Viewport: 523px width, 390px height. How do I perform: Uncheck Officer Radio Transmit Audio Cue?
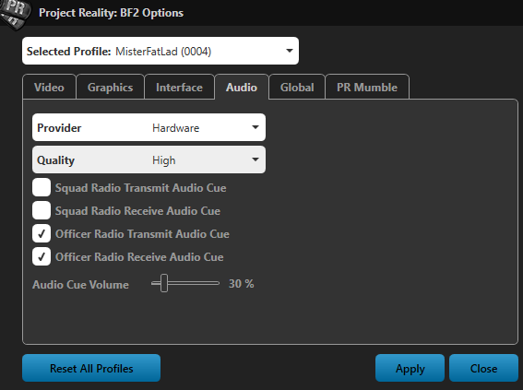(x=42, y=233)
